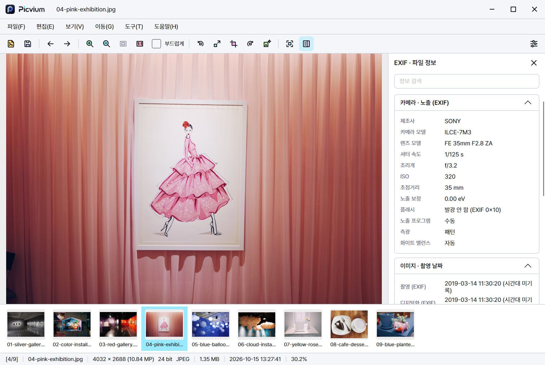Open the 편집(E) menu
Image resolution: width=545 pixels, height=365 pixels.
tap(45, 27)
